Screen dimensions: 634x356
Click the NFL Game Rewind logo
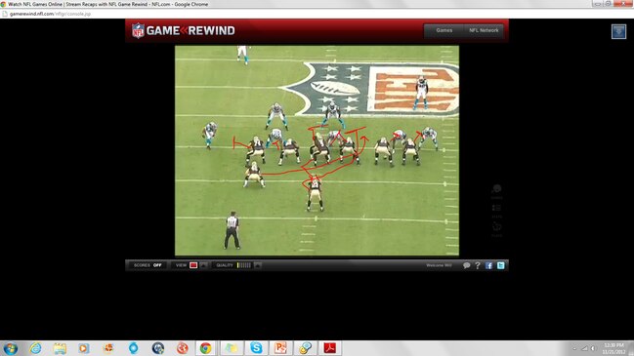click(183, 30)
